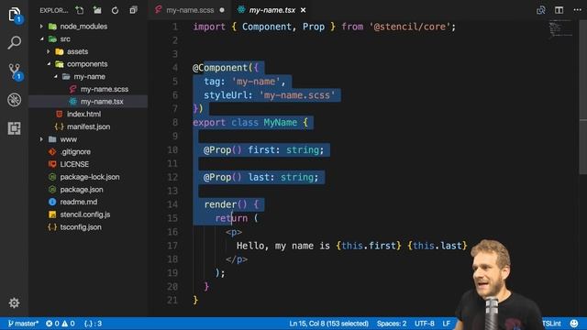Open Source Control view in activity bar

[15, 71]
